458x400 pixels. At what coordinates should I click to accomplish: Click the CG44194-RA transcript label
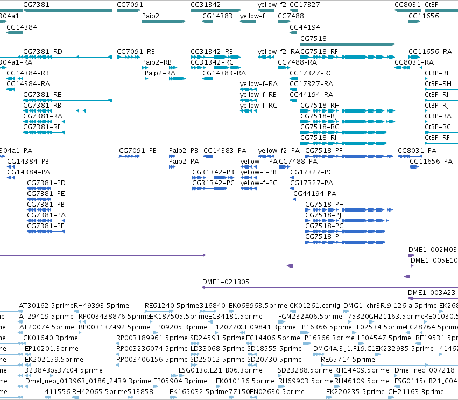click(x=311, y=94)
